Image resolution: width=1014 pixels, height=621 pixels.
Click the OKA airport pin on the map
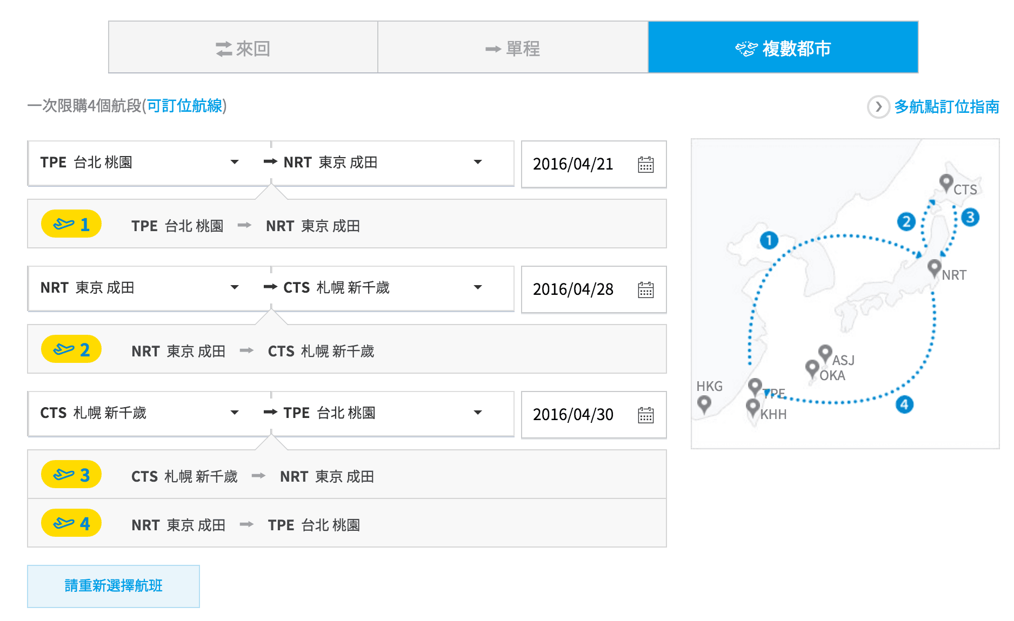(x=812, y=369)
